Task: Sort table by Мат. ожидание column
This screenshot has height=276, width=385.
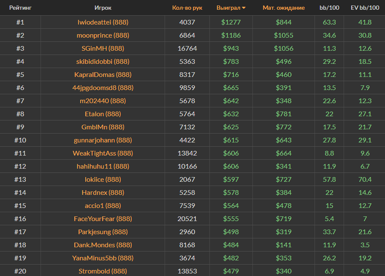Action: [x=283, y=8]
